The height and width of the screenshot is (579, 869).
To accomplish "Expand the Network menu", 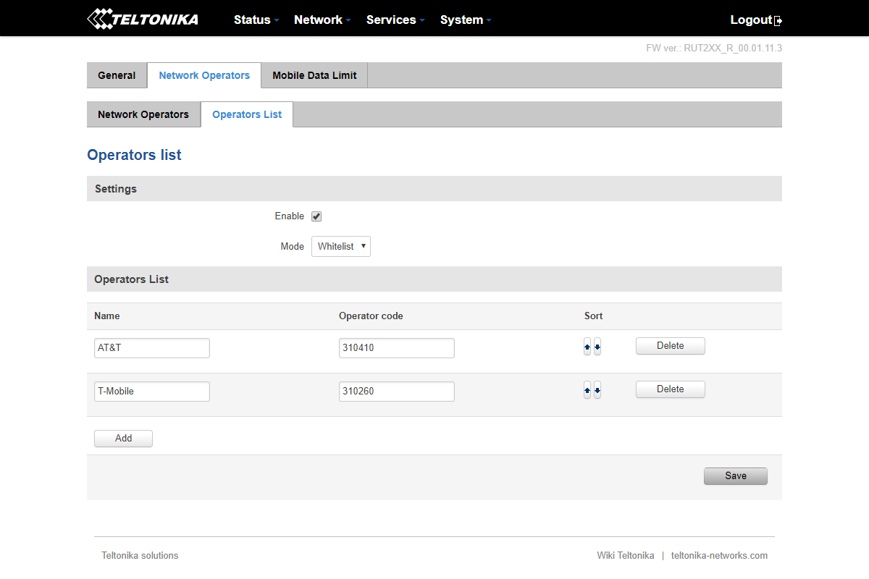I will click(322, 20).
